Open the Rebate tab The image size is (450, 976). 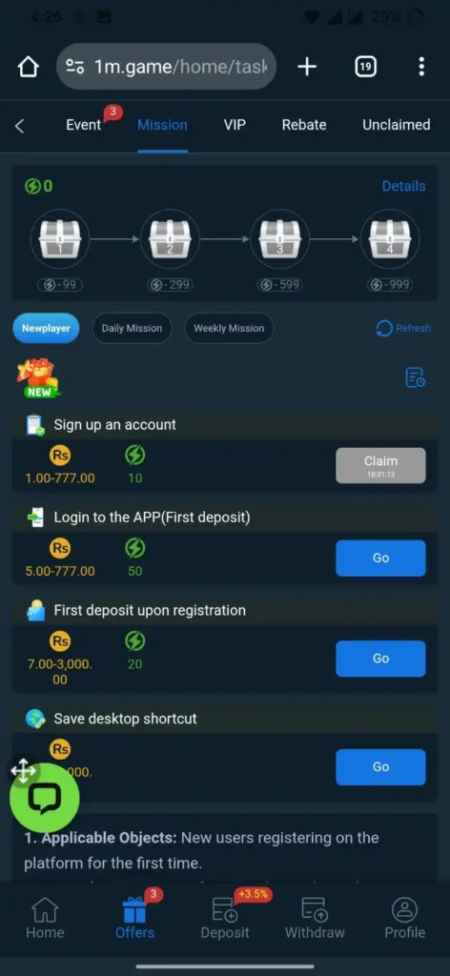click(304, 125)
